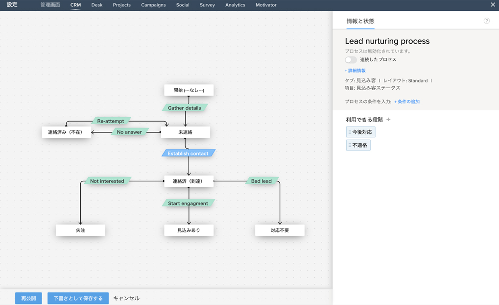Image resolution: width=499 pixels, height=305 pixels.
Task: Open the Campaigns menu item
Action: [153, 5]
